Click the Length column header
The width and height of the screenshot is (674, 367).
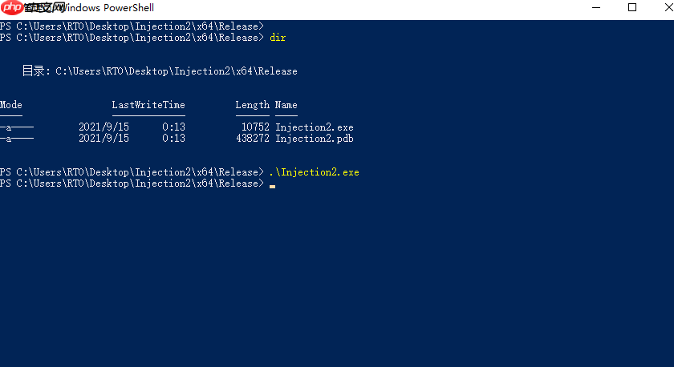(252, 105)
